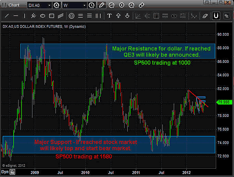Viewport: 234px width, 177px height.
Task: Toggle the pencil drawing toolbar button
Action: 102,5
